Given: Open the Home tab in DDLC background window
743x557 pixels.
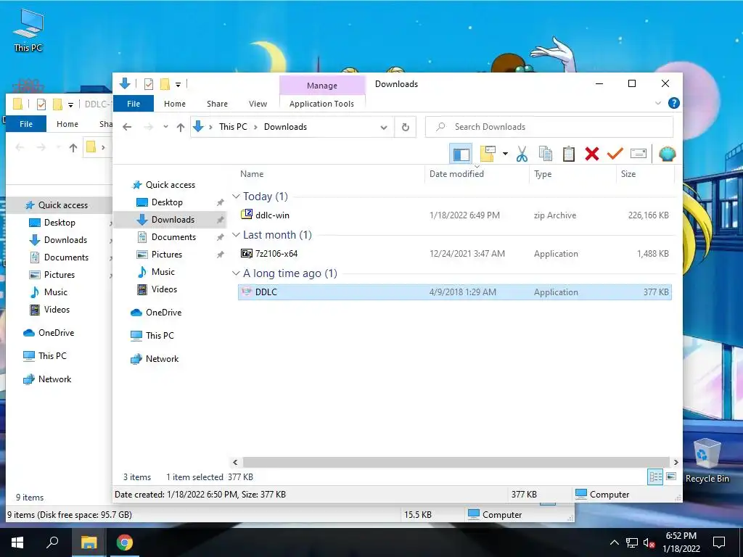Looking at the screenshot, I should click(67, 124).
